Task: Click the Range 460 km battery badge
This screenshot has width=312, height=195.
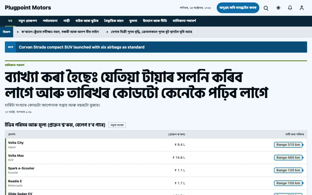Action: pos(288,158)
